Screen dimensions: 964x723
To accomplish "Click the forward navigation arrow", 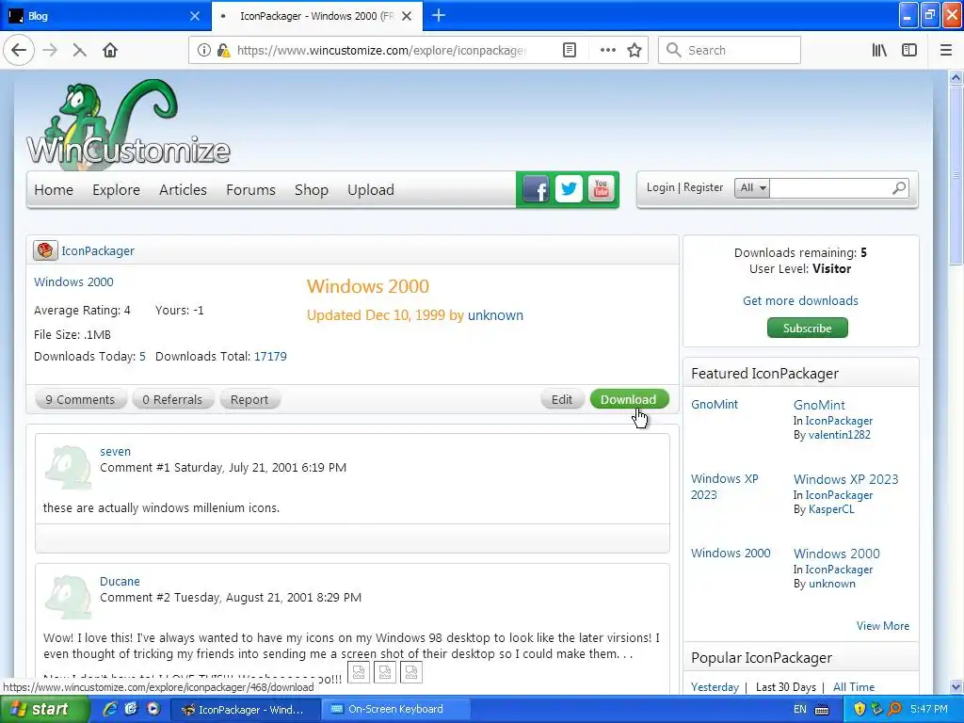I will tap(50, 50).
